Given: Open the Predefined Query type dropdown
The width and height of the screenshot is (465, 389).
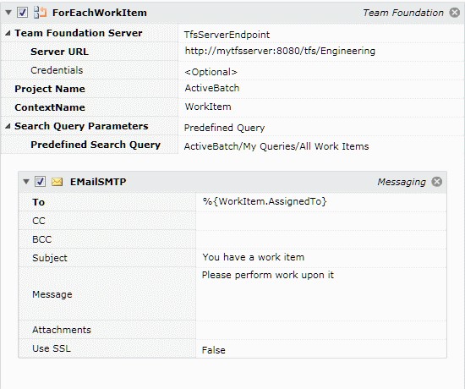Looking at the screenshot, I should click(x=321, y=126).
